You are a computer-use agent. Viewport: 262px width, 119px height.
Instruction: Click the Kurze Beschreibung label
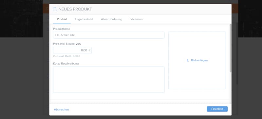66,64
